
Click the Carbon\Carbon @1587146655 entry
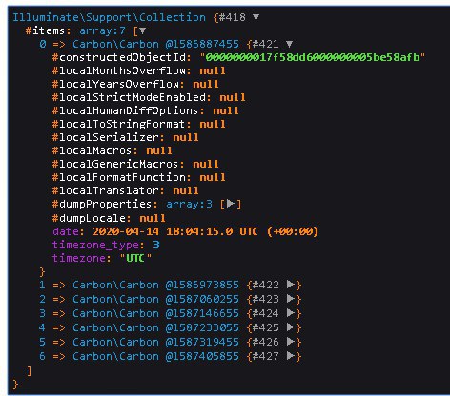click(x=155, y=313)
